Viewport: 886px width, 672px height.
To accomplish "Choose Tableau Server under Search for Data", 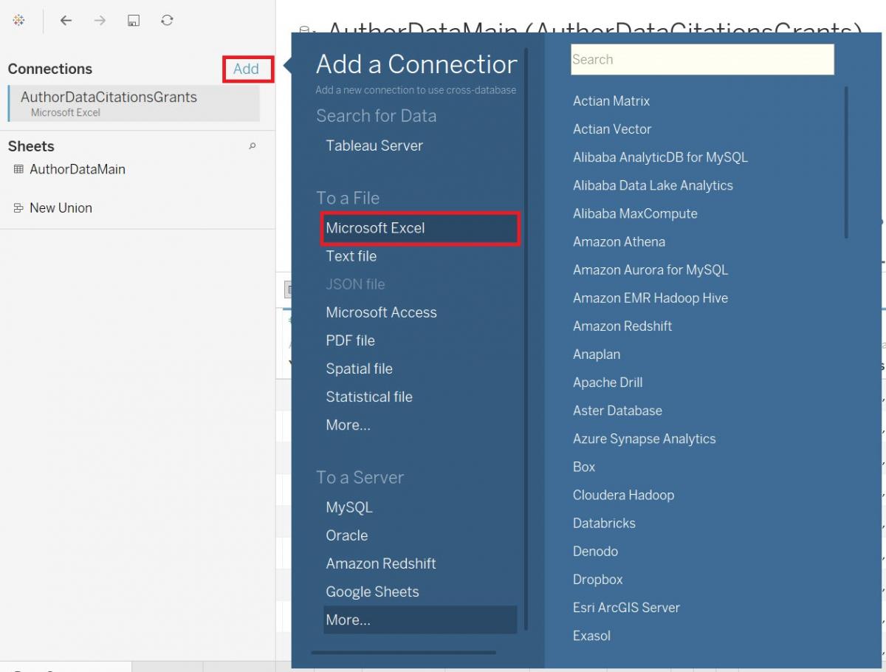I will [374, 145].
